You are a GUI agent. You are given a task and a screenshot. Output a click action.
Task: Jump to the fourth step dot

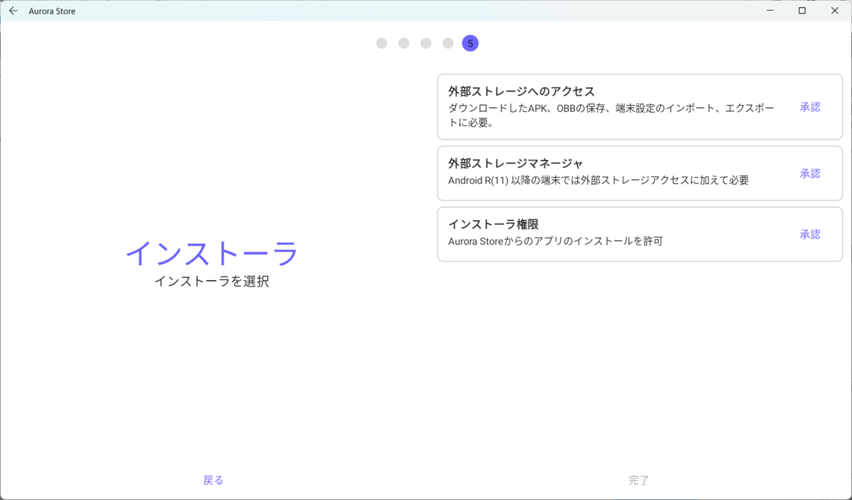[x=448, y=43]
